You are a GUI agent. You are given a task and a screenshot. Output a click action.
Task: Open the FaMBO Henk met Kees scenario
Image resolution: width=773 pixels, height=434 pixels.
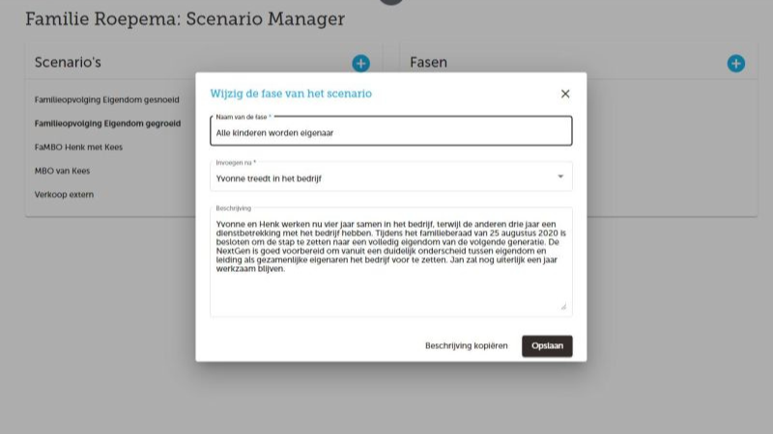78,148
